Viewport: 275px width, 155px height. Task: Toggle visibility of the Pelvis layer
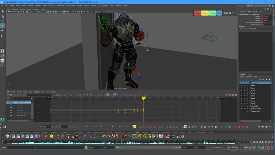241,98
